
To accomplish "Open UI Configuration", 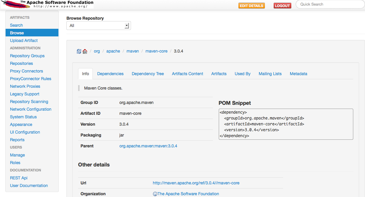I will tap(25, 132).
